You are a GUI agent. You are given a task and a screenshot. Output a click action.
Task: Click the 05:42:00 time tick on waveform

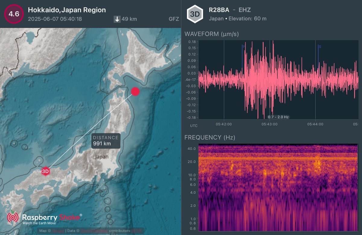pyautogui.click(x=224, y=124)
